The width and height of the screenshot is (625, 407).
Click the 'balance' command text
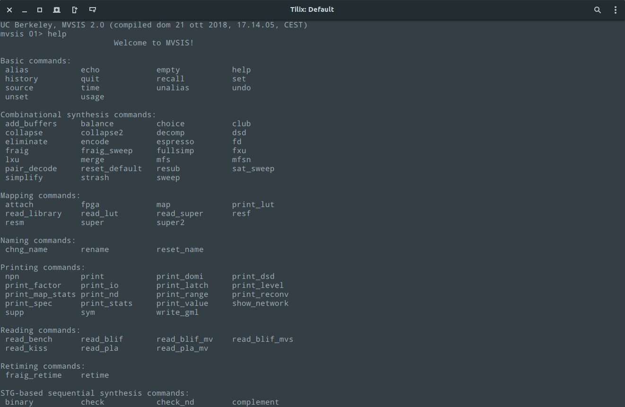[x=97, y=124]
